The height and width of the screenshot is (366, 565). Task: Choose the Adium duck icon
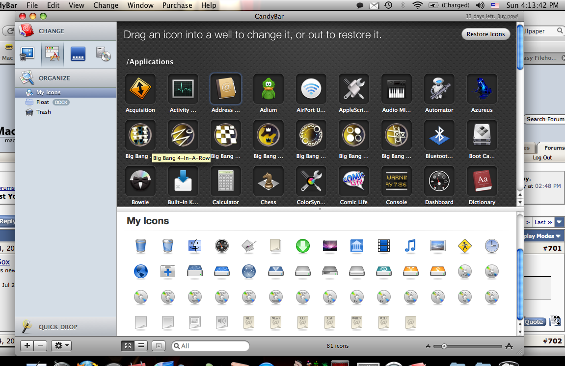tap(269, 89)
